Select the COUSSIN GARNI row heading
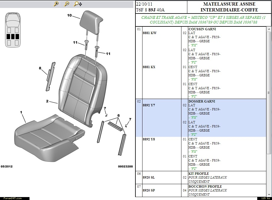 pos(202,29)
